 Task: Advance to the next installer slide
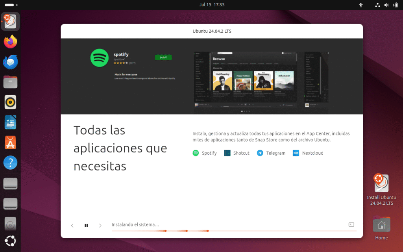100,226
